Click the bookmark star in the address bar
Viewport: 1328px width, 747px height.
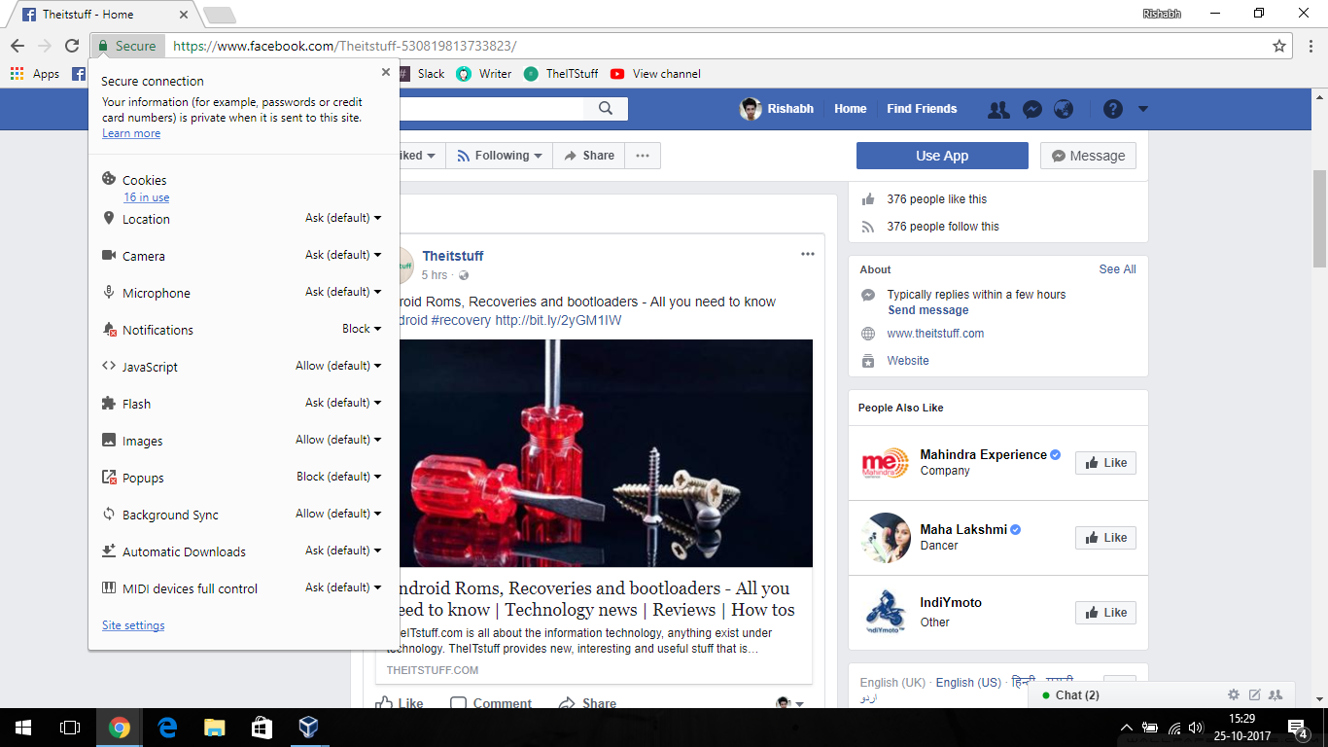point(1281,45)
